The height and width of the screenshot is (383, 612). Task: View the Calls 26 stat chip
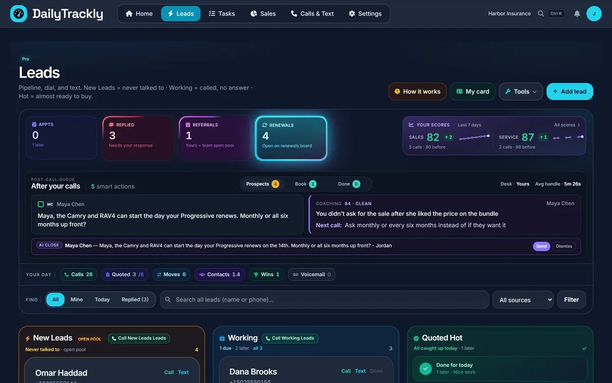79,275
